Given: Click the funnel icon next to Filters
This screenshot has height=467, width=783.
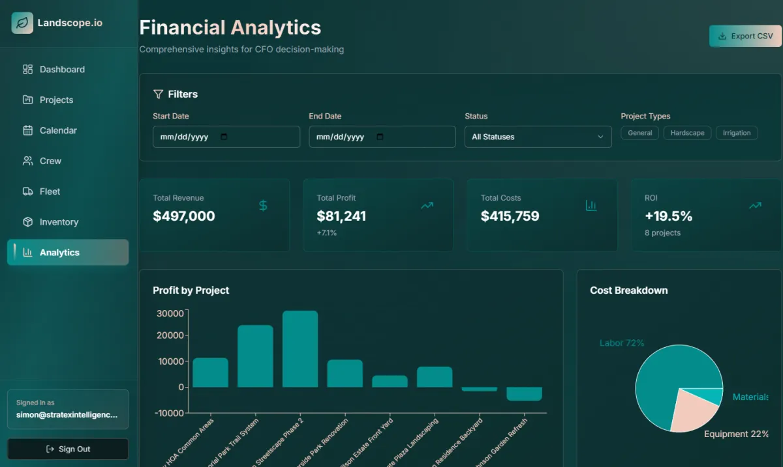Looking at the screenshot, I should pos(158,94).
